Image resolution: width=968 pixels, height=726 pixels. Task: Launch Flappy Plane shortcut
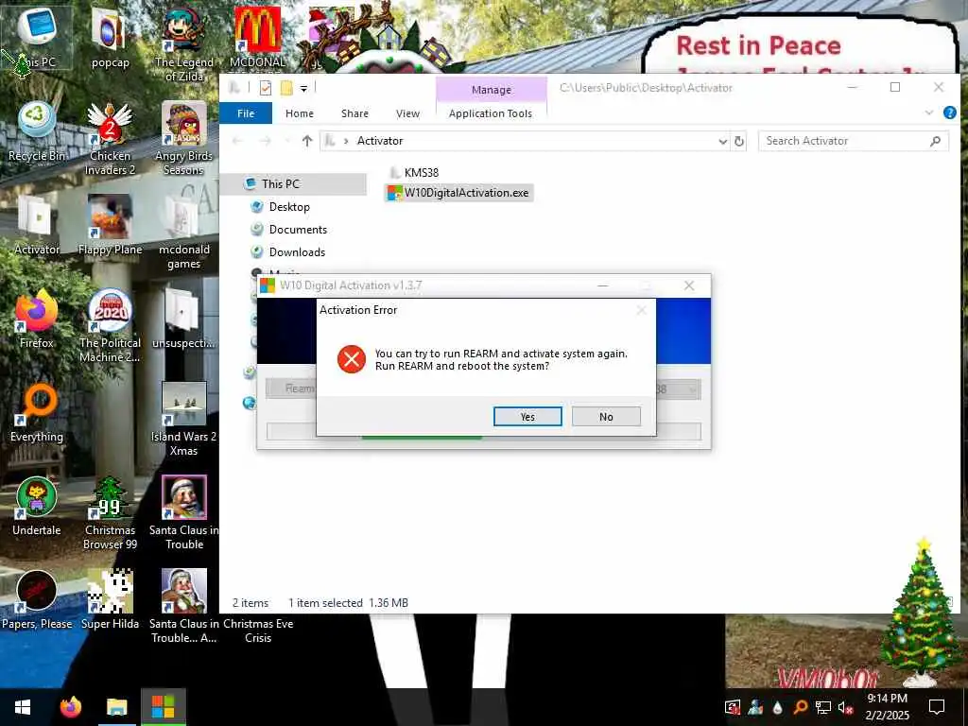click(110, 225)
